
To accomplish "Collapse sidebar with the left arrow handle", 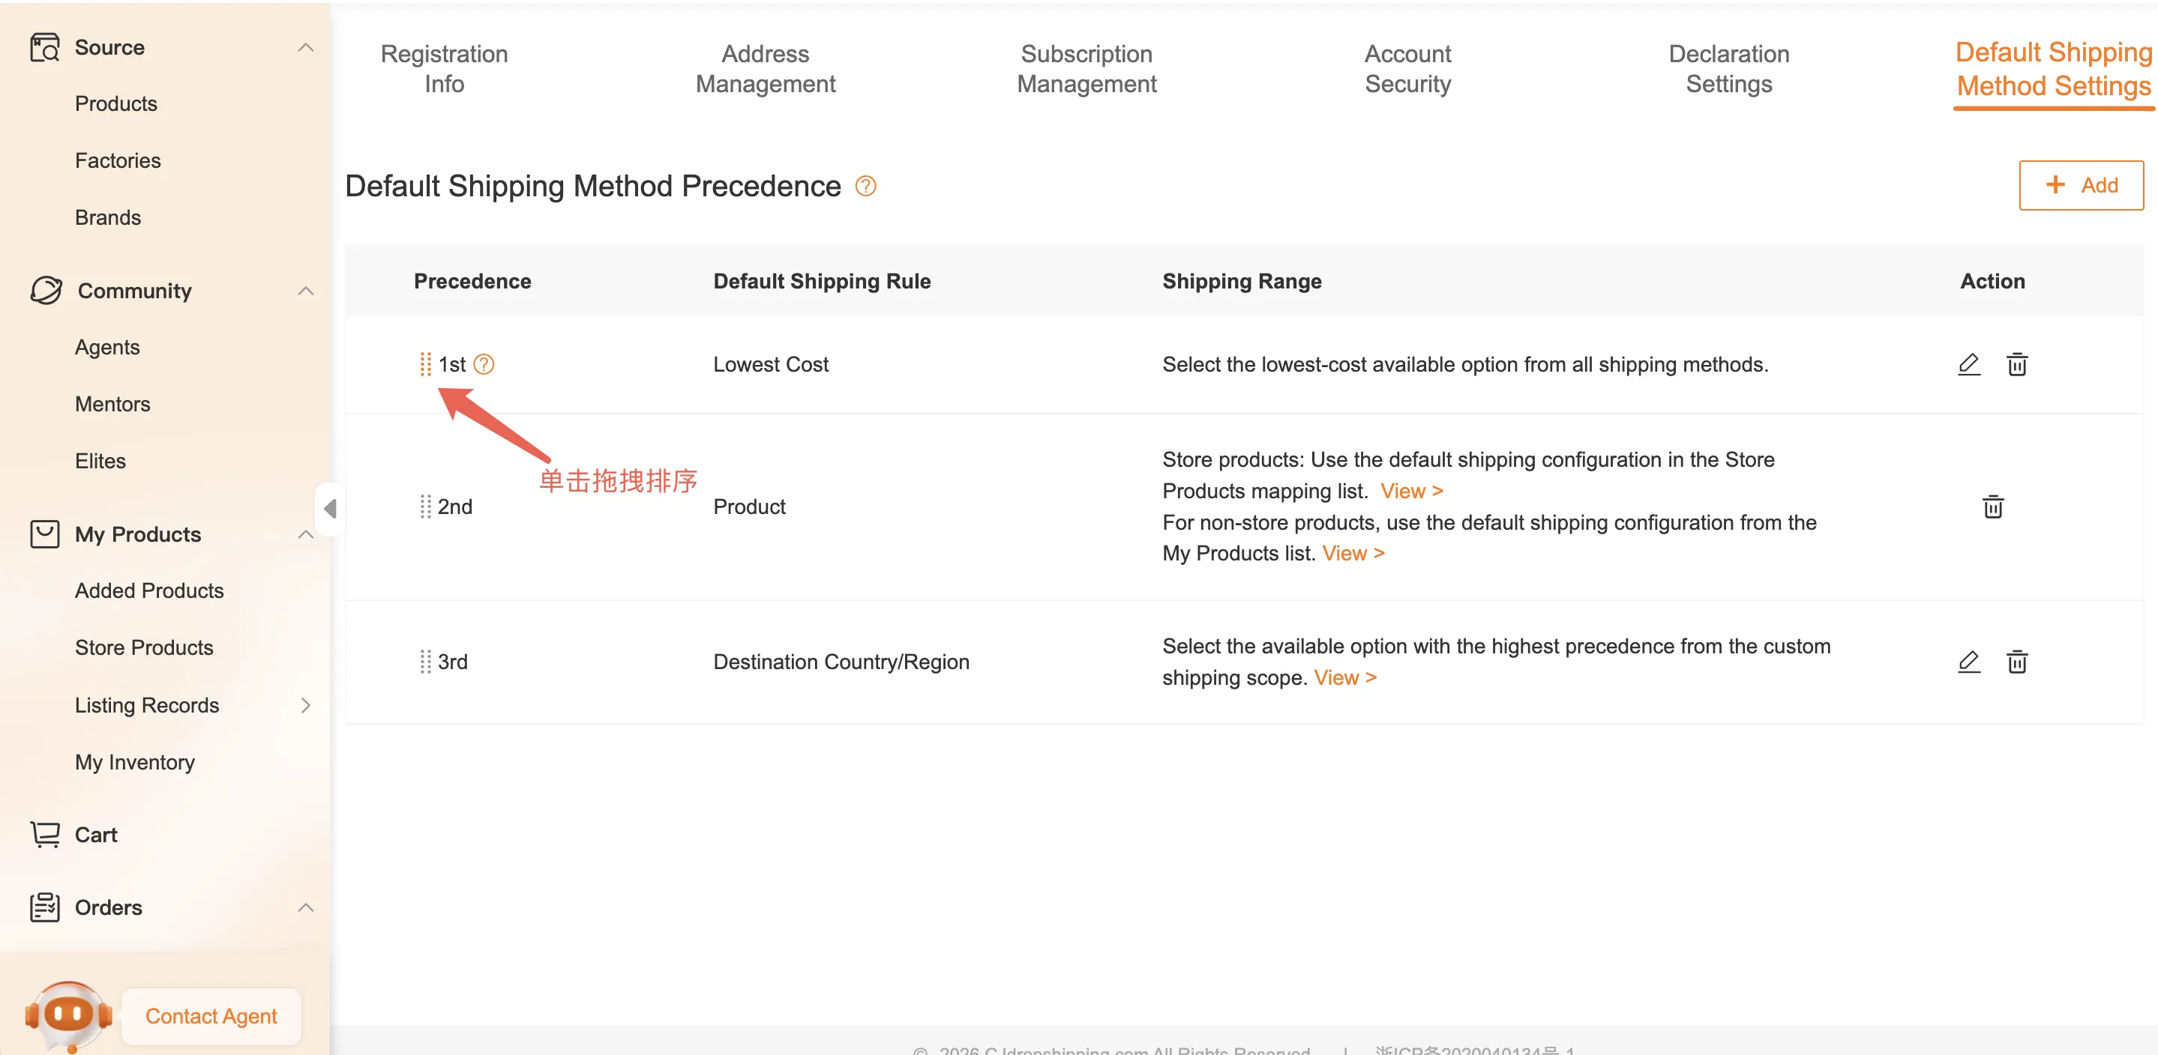I will (x=330, y=507).
